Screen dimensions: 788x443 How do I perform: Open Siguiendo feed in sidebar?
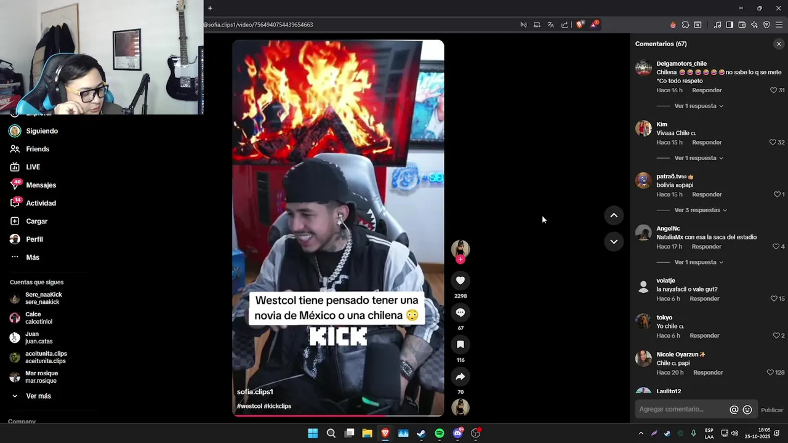(42, 131)
